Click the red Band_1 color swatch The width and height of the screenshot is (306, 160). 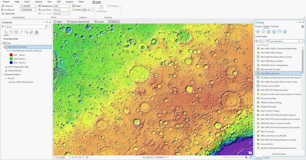point(11,55)
